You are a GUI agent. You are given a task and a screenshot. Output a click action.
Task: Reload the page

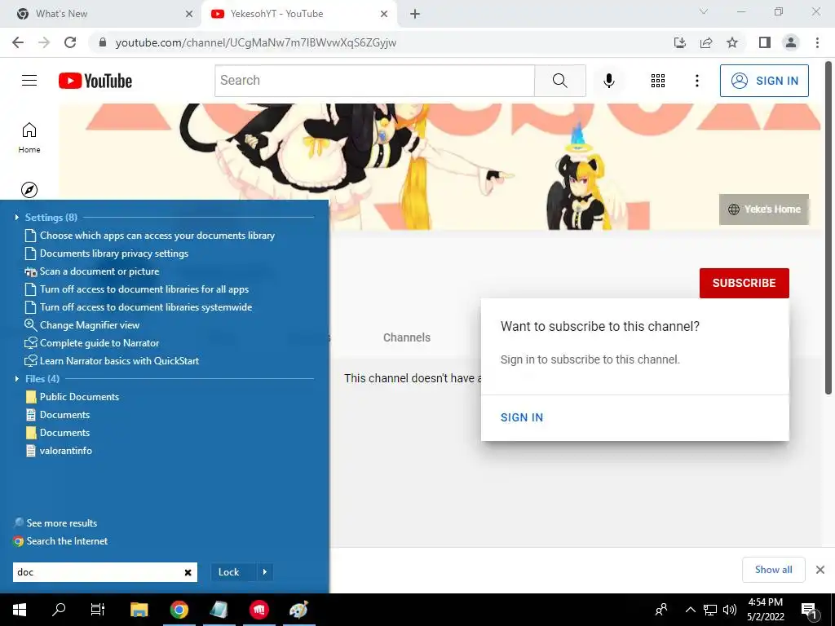(x=70, y=42)
